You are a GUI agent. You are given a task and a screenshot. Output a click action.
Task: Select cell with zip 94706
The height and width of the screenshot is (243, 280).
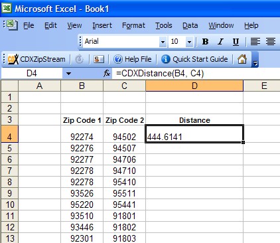(x=124, y=159)
